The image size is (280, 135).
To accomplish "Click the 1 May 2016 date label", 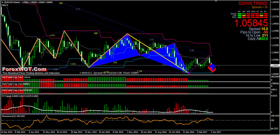I will pyautogui.click(x=132, y=133).
